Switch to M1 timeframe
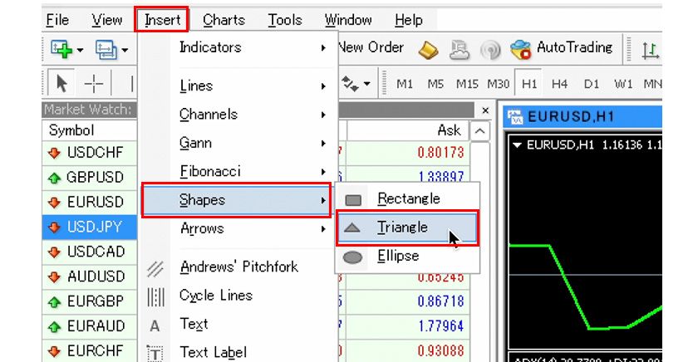698x362 pixels. click(404, 84)
